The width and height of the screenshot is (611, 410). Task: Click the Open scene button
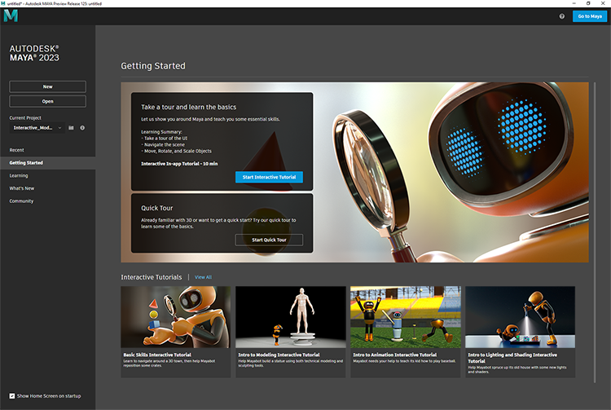click(47, 101)
